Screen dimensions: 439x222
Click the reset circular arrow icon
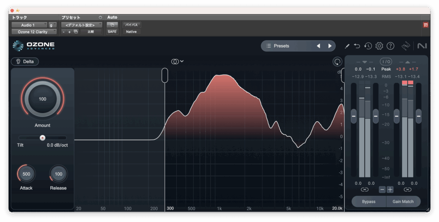coord(337,62)
